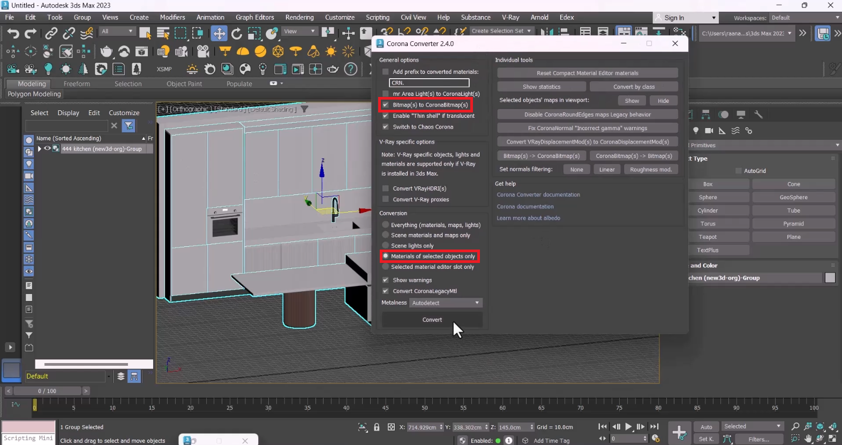
Task: Switch to the Object Paint ribbon tab
Action: point(184,84)
